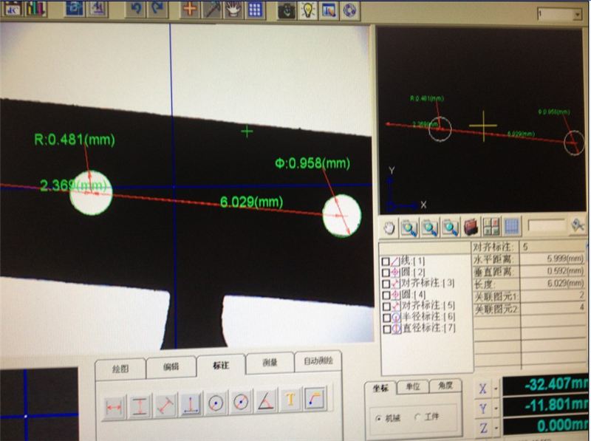The height and width of the screenshot is (441, 591).
Task: Click the blue grid icon below the preview
Action: coord(511,226)
